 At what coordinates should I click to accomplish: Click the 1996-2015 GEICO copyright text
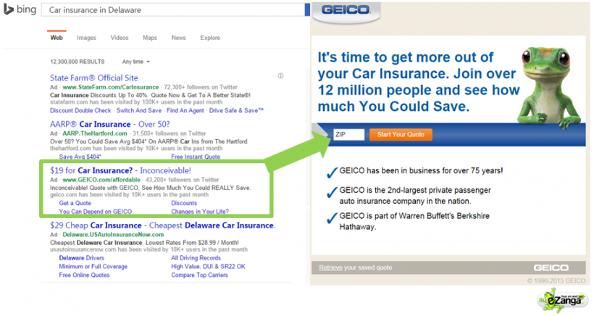coord(556,280)
